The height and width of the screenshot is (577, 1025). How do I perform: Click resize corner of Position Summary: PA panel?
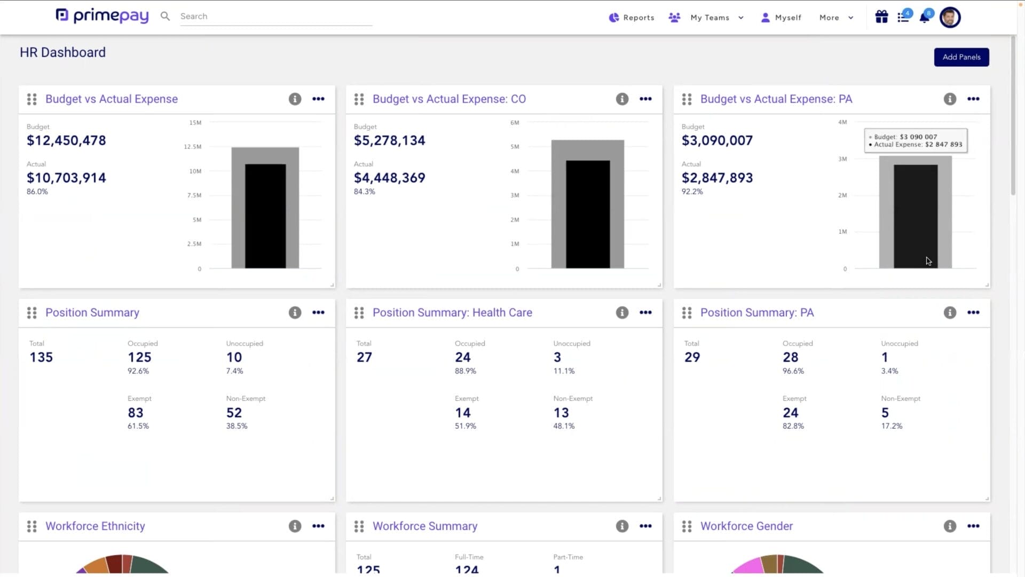987,499
